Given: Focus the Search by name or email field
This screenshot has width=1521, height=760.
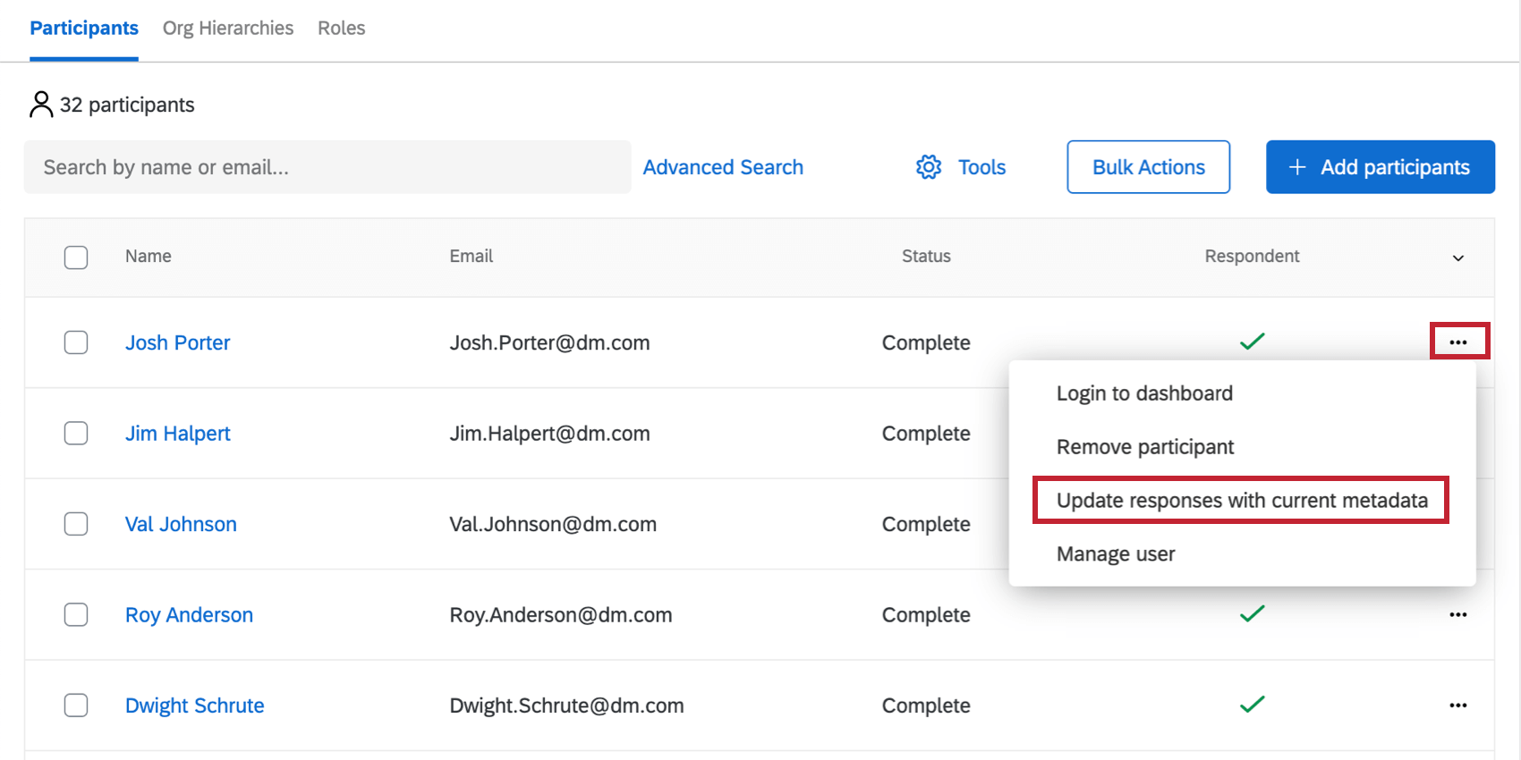Looking at the screenshot, I should pyautogui.click(x=327, y=167).
